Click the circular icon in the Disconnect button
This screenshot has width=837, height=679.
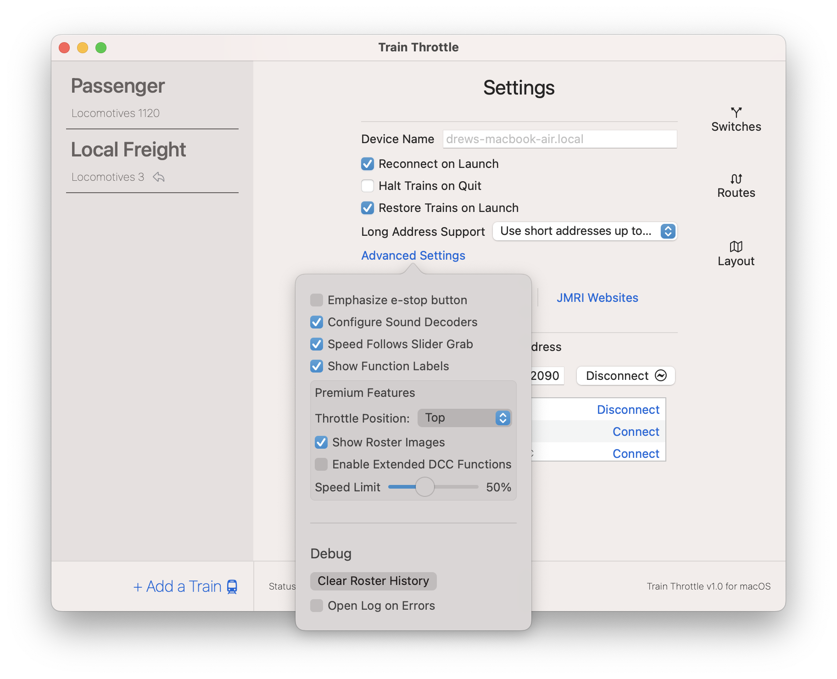(x=661, y=376)
